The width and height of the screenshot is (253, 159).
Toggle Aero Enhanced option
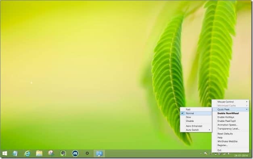coord(196,126)
